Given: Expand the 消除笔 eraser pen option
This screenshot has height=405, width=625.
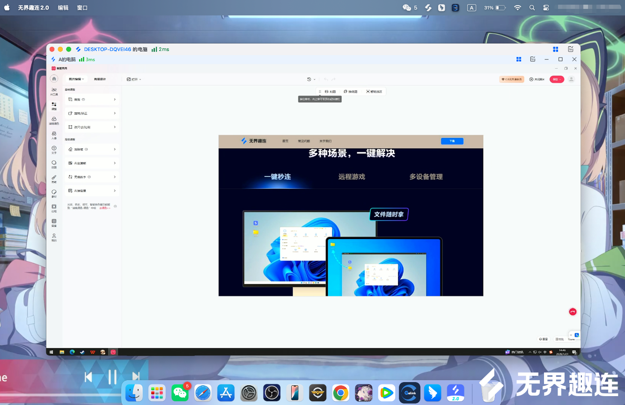Looking at the screenshot, I should point(92,150).
